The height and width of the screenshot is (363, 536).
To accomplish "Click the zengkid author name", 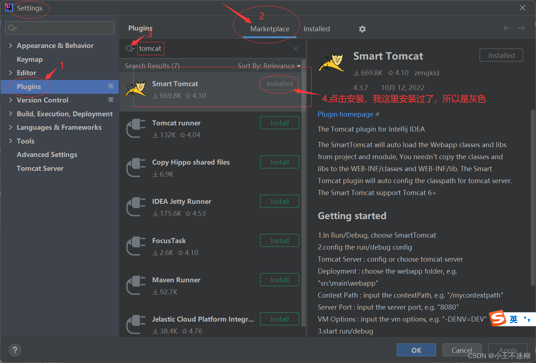I will [427, 73].
